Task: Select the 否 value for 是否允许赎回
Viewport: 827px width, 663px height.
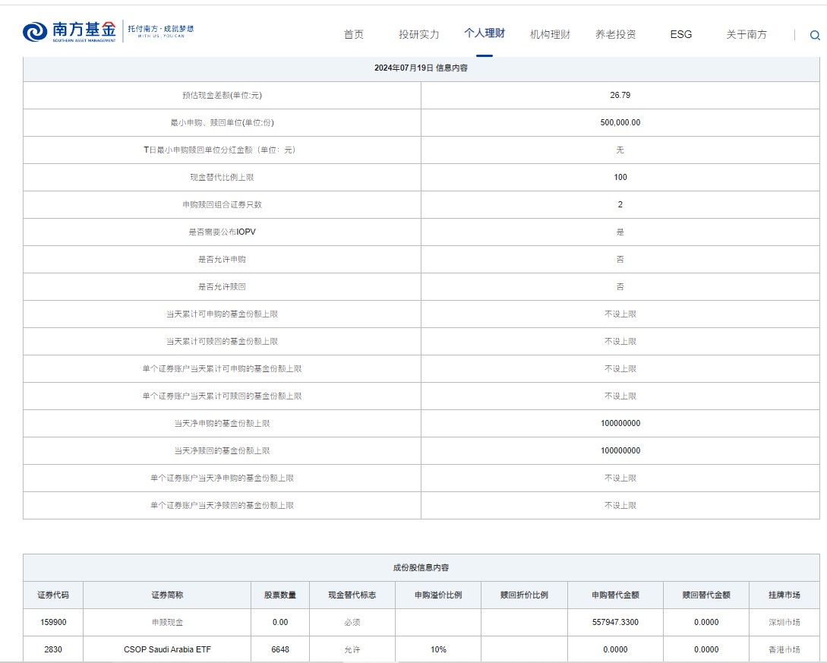Action: (x=620, y=287)
